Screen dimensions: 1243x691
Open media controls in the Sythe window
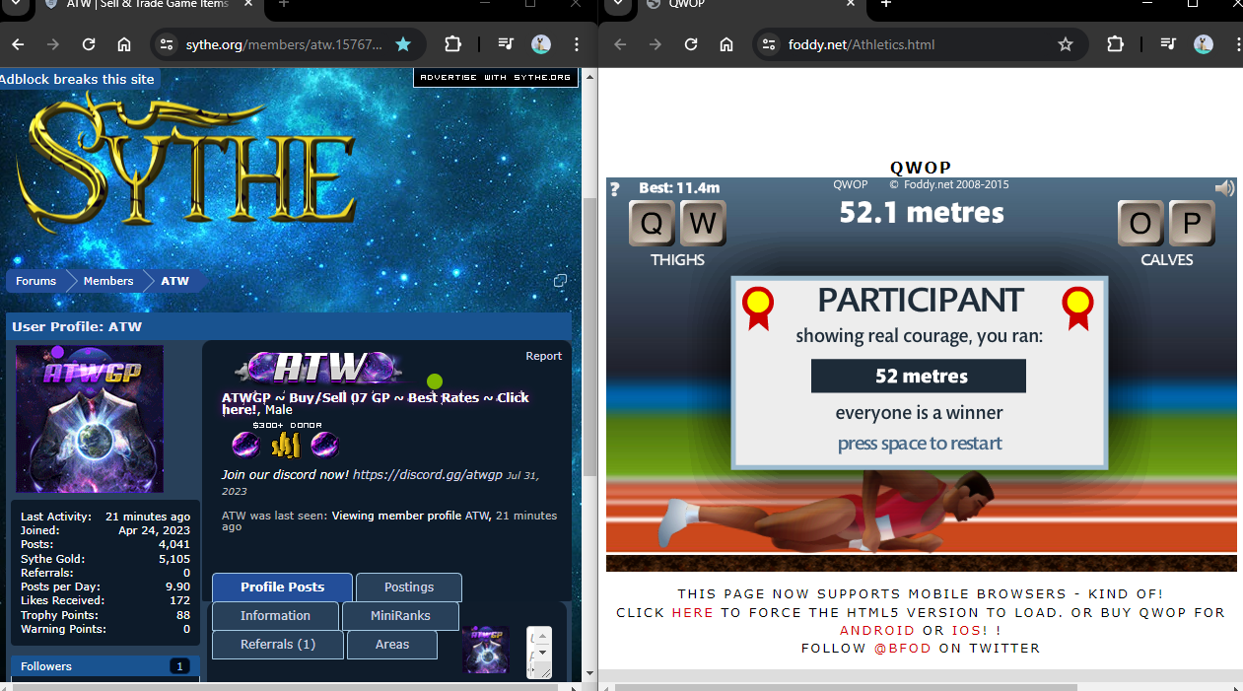click(x=506, y=44)
